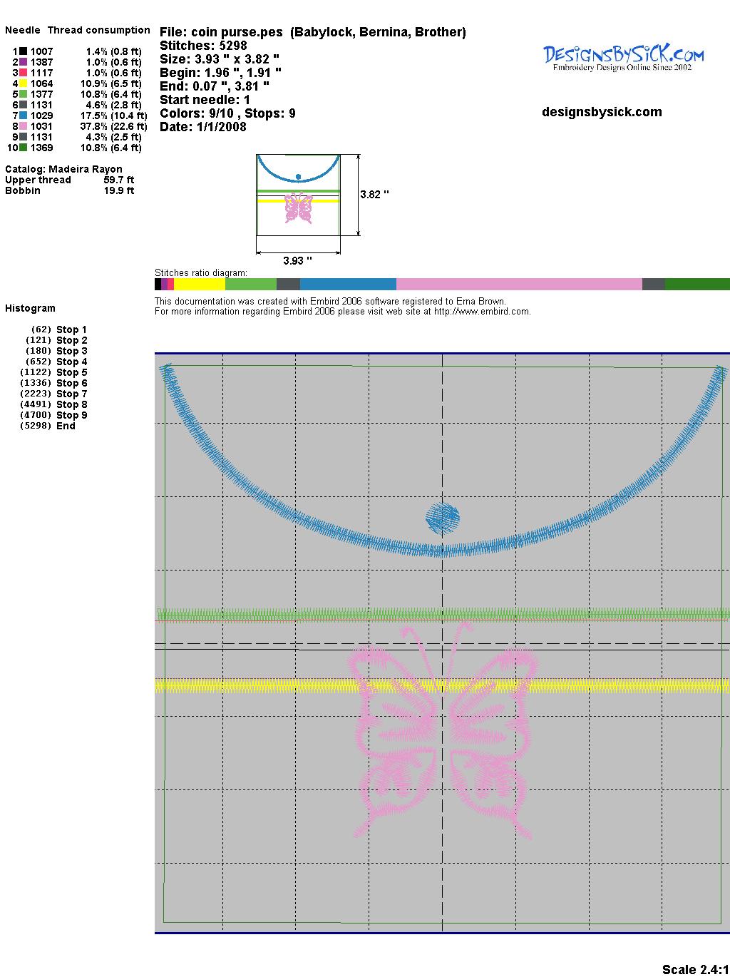Click the blue dot above the arc
Viewport: 730px width, 977px height.
(x=443, y=518)
